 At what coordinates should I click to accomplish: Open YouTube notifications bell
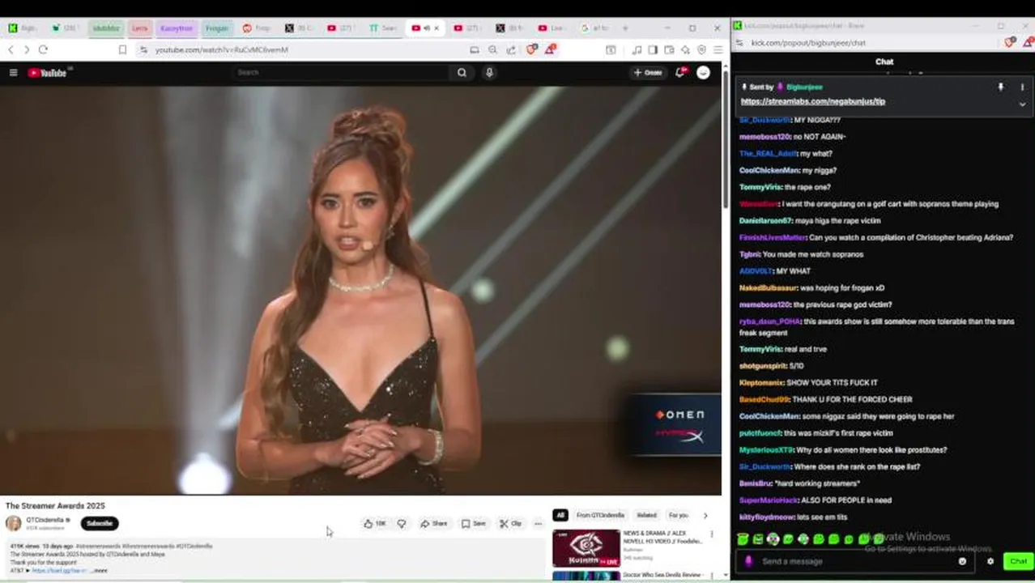coord(680,73)
